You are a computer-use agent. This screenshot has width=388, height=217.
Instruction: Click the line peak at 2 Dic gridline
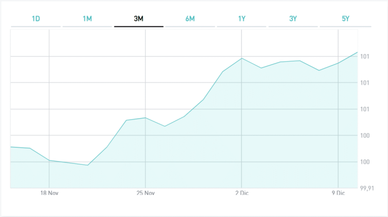coord(242,58)
